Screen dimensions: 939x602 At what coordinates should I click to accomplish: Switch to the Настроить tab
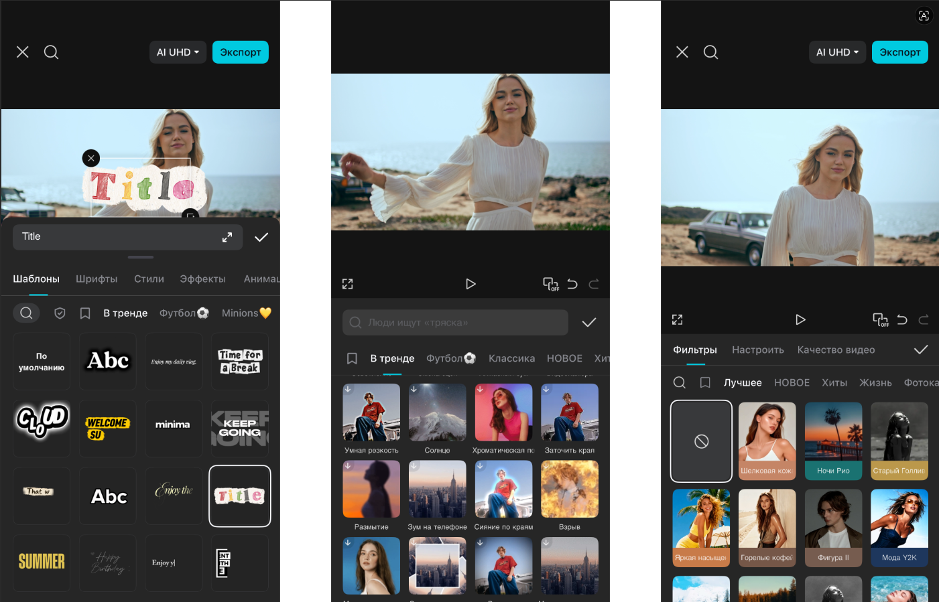coord(758,350)
